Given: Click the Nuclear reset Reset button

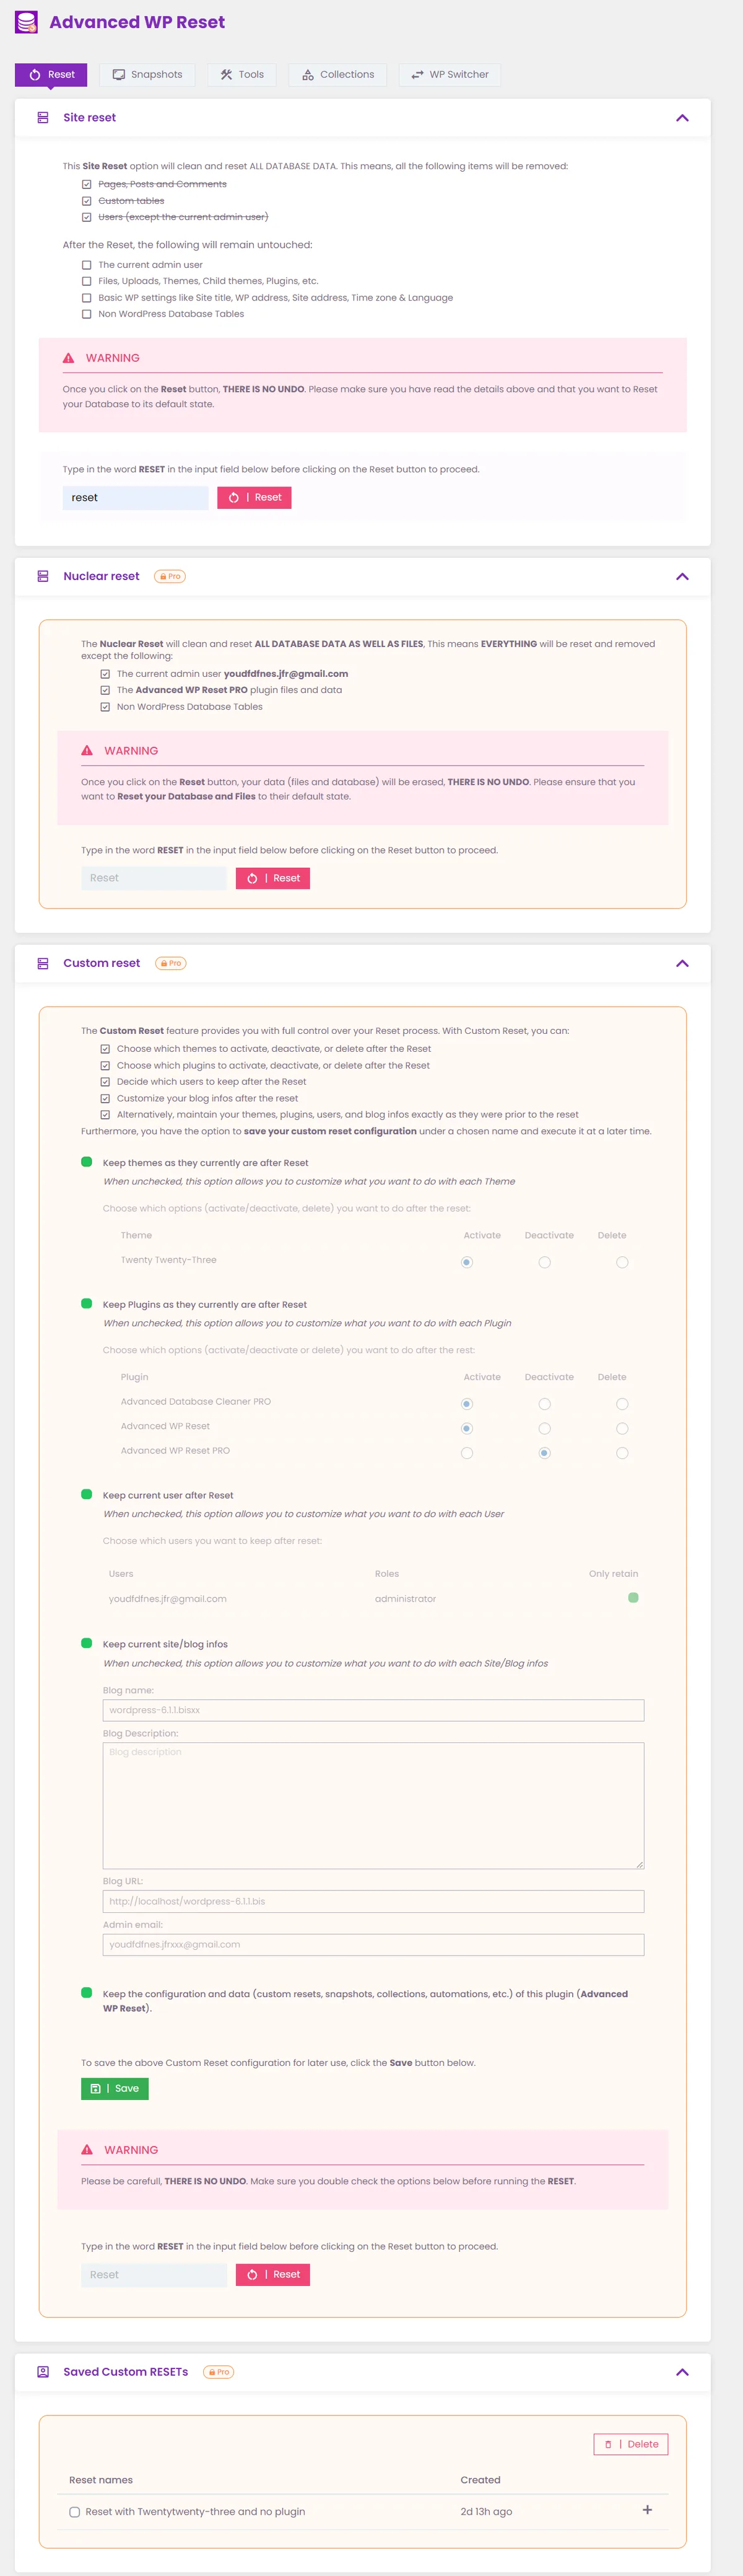Looking at the screenshot, I should click(272, 879).
